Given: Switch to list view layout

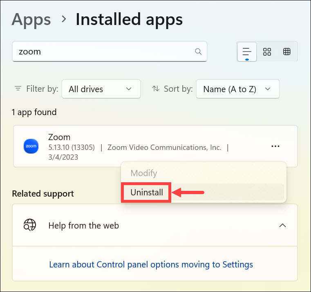Looking at the screenshot, I should (246, 52).
